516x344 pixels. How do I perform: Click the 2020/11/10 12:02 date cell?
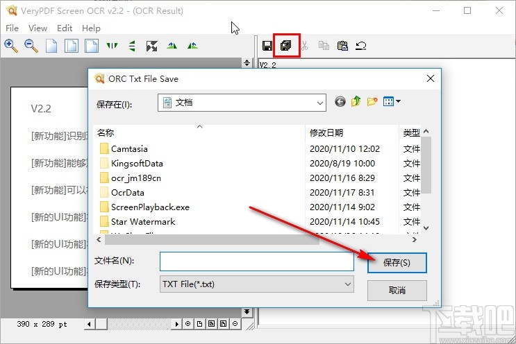344,149
